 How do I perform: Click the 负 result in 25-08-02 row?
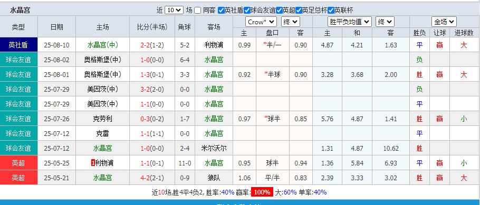tap(419, 60)
